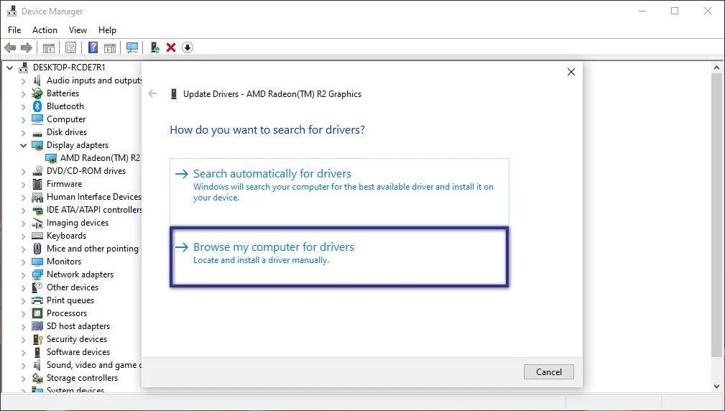Viewport: 725px width, 411px height.
Task: Expand the Firmware category
Action: click(x=23, y=185)
